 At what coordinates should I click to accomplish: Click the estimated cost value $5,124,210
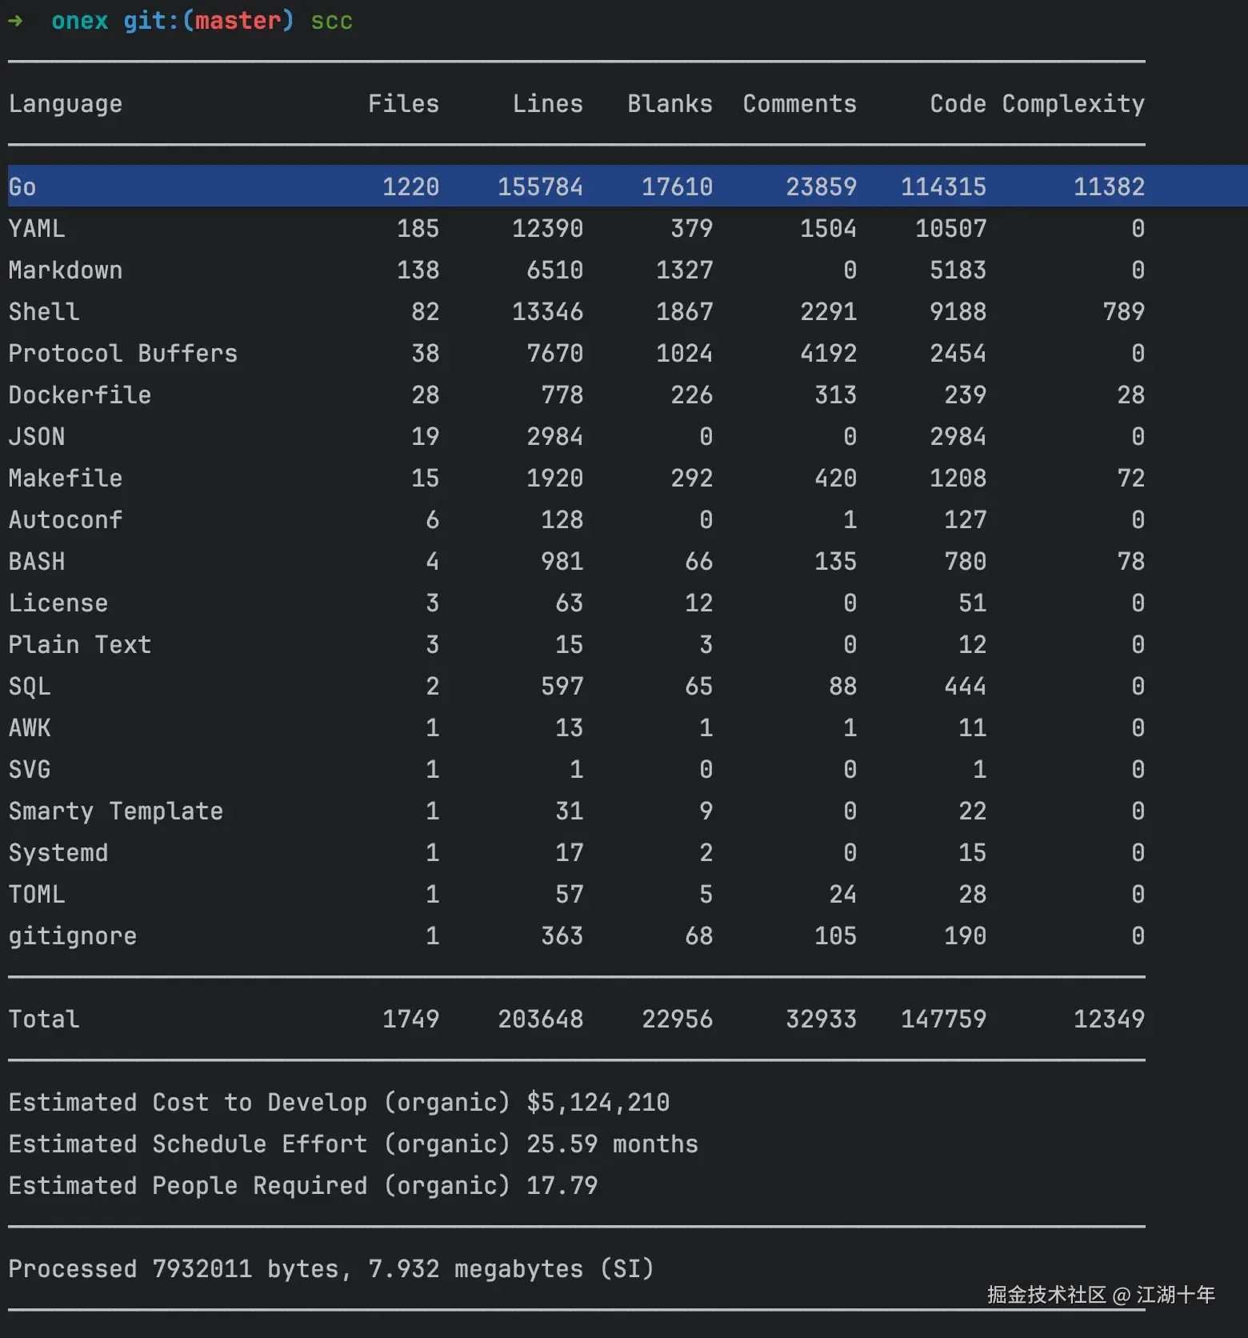point(598,1103)
